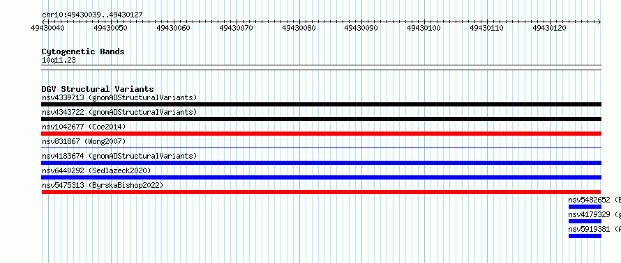
Task: Open the nsv5482652 variant label
Action: coord(594,200)
